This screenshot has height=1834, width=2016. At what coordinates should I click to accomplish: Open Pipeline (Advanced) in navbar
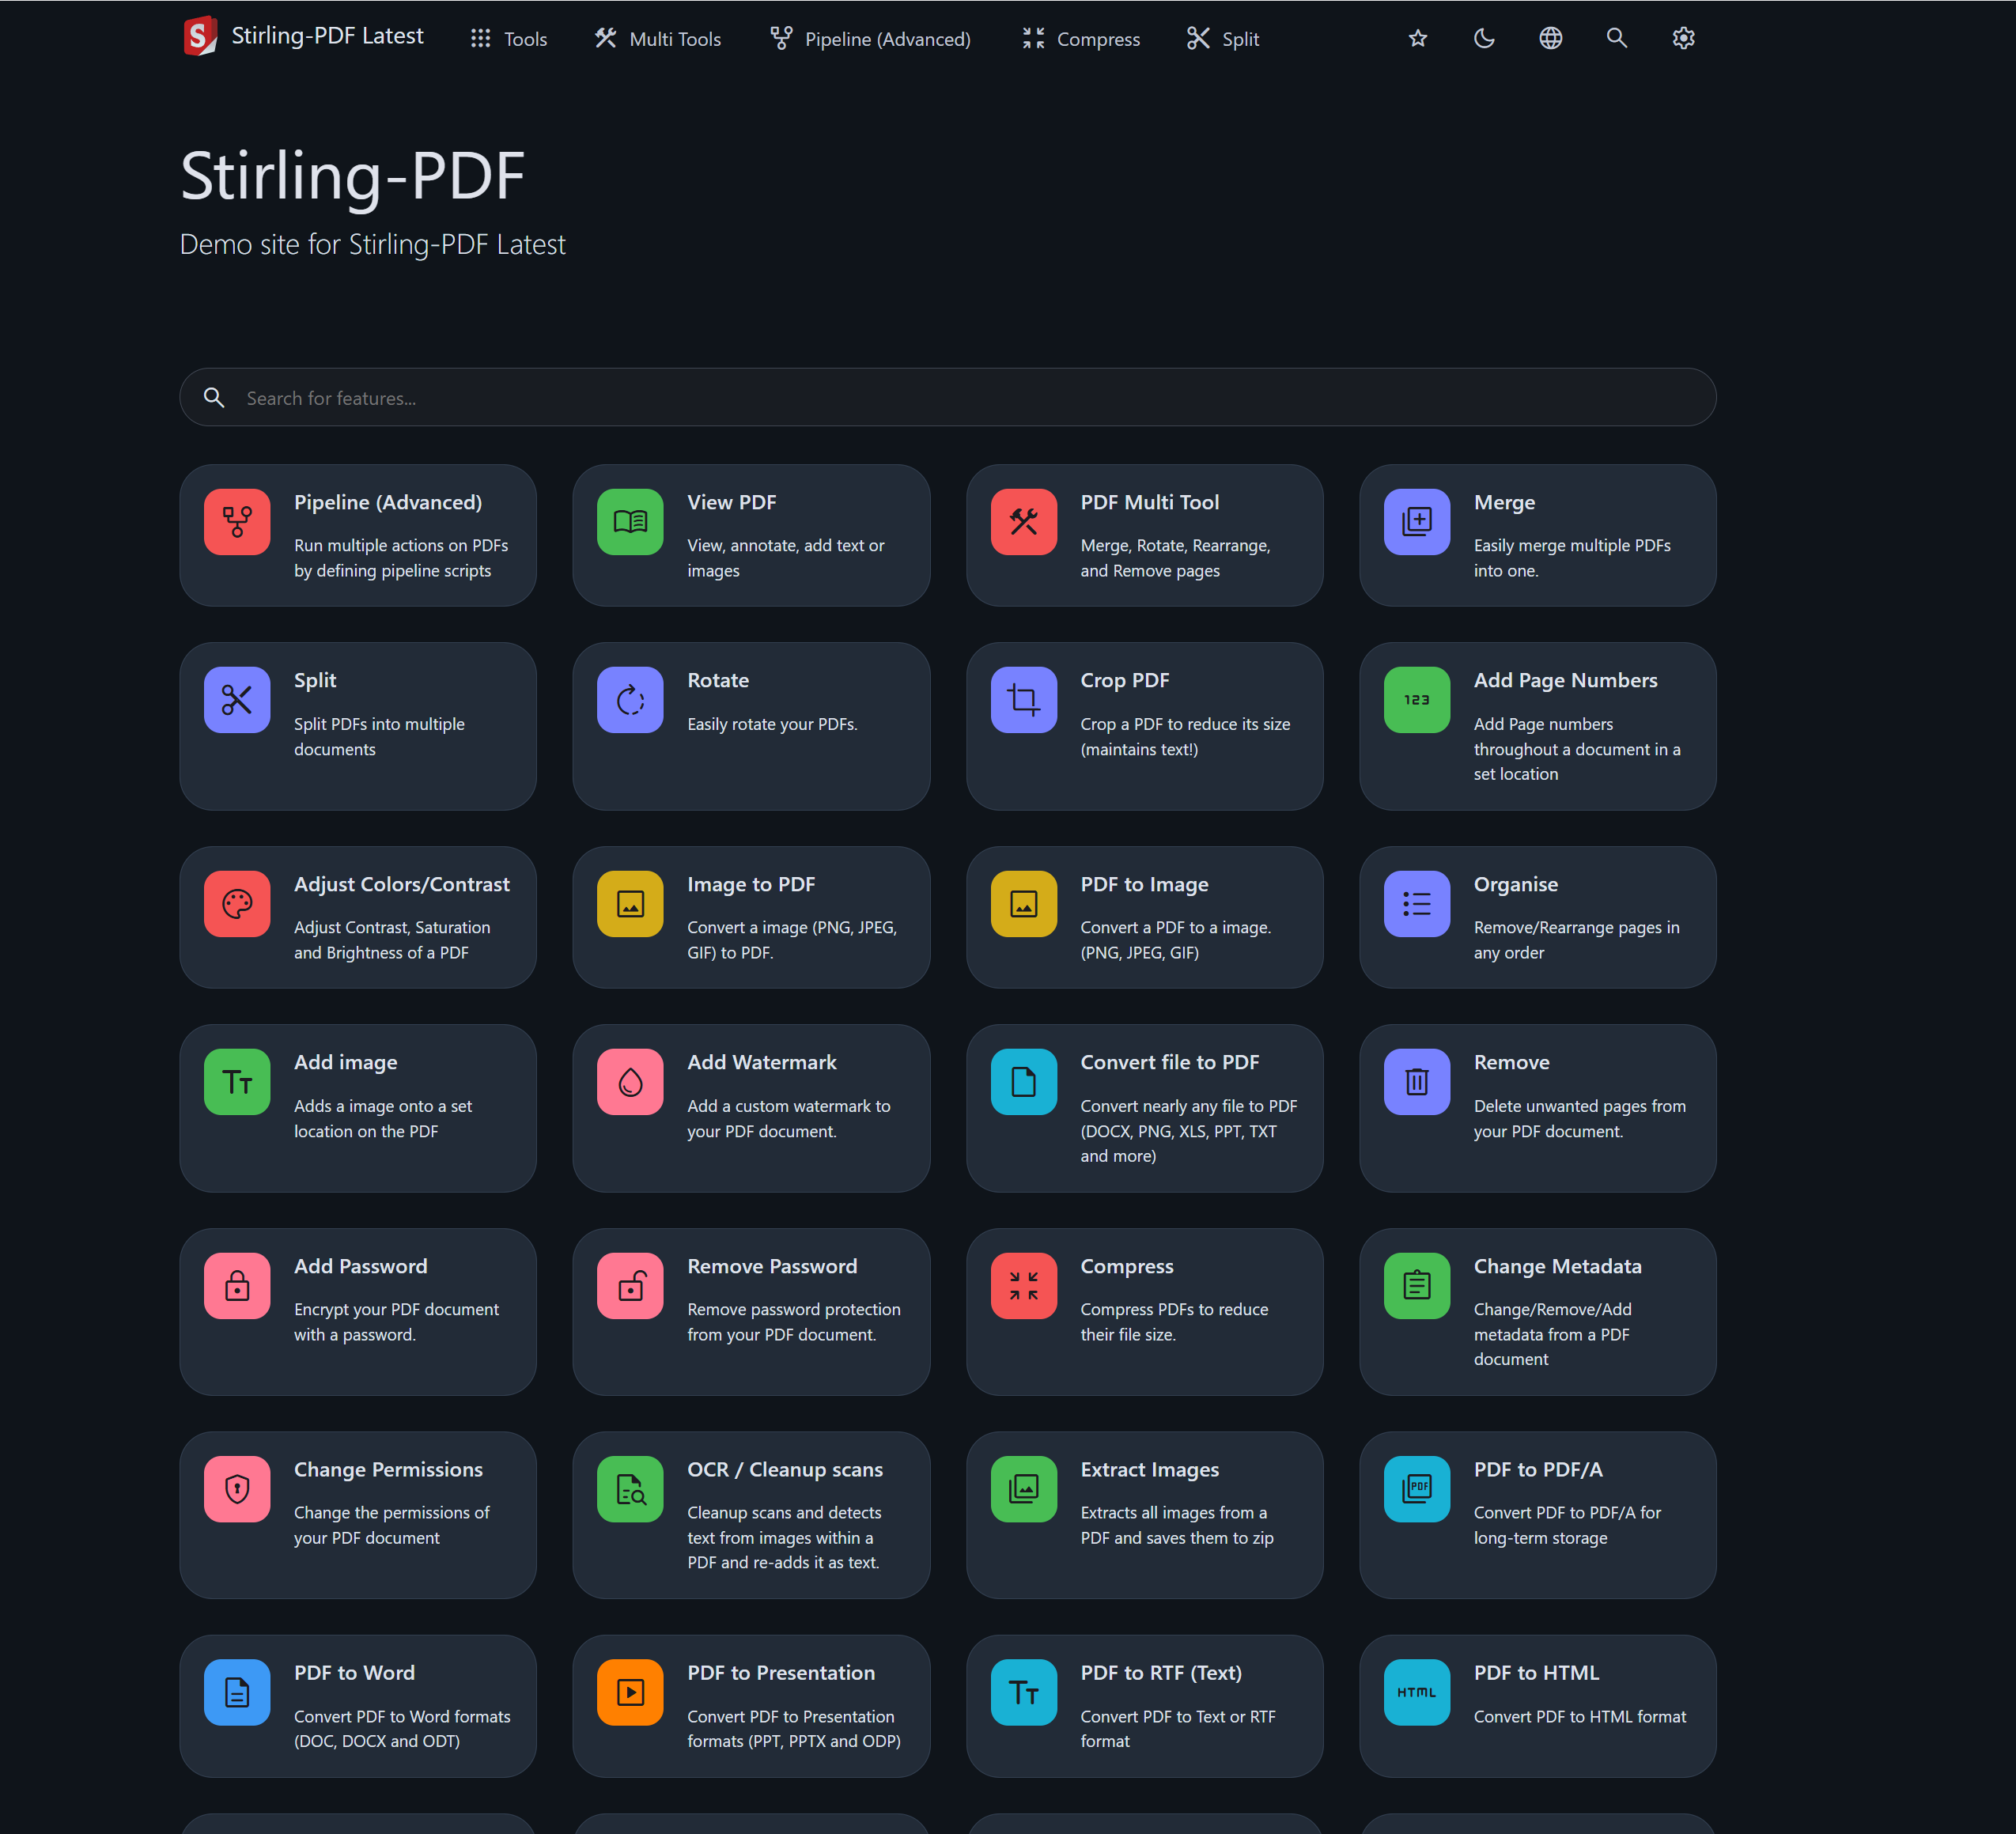[x=870, y=39]
